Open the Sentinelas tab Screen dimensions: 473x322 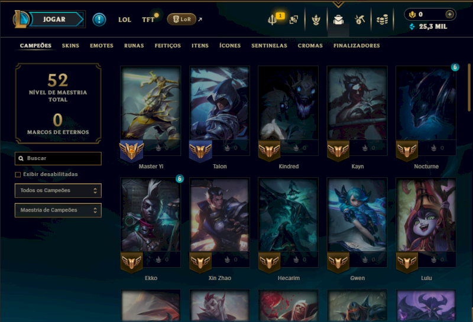coord(269,45)
